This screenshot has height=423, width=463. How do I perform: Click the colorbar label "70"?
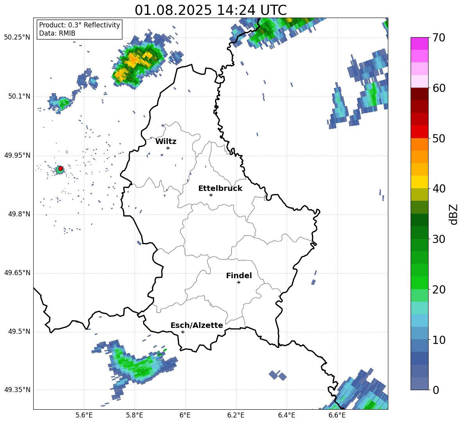pos(439,38)
